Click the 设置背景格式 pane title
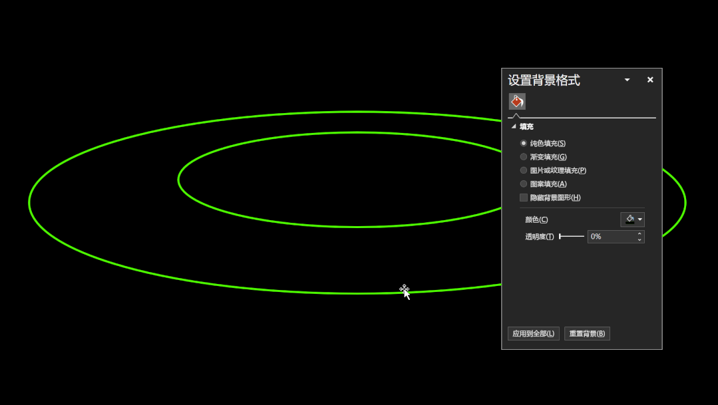 coord(544,80)
